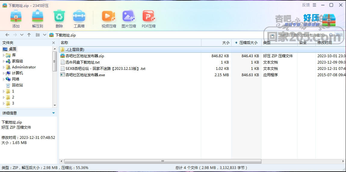The width and height of the screenshot is (346, 172).
Task: Select file 杏吧社区地址发布器.zip
Action: click(85, 56)
